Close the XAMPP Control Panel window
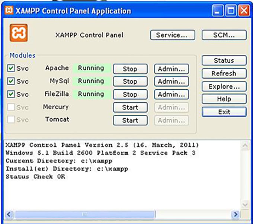The width and height of the screenshot is (253, 224). point(244,10)
